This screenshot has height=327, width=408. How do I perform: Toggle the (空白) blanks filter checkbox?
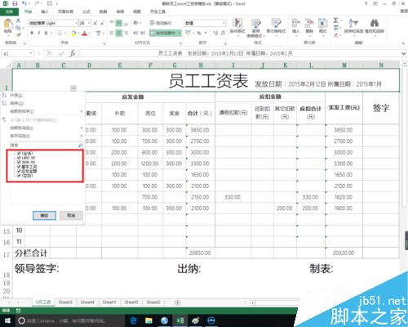[x=19, y=176]
